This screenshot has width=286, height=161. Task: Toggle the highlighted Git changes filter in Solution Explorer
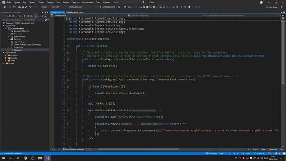(36, 16)
